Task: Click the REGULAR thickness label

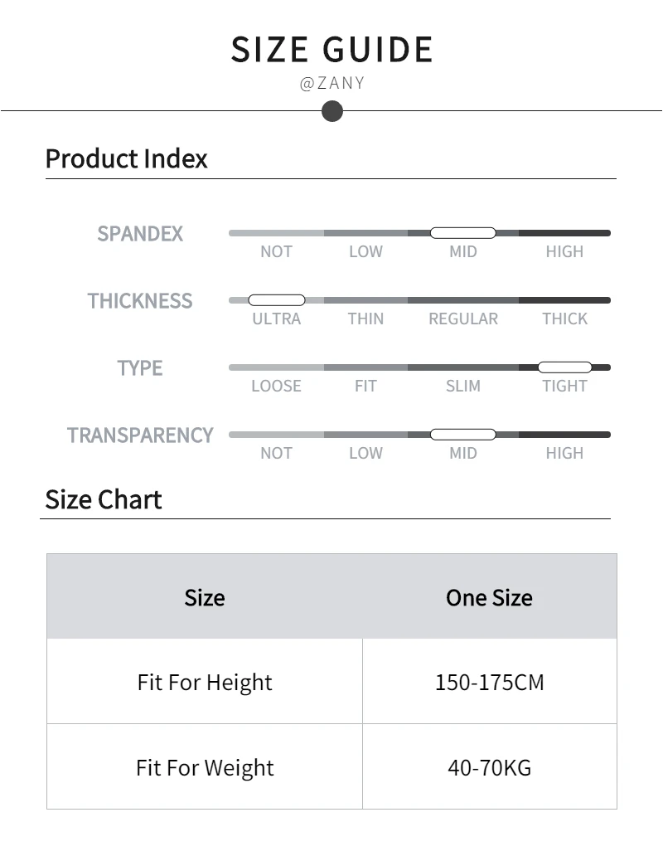Action: [x=463, y=319]
